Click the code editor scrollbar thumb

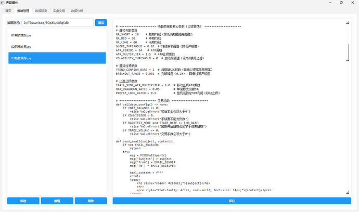click(348, 52)
